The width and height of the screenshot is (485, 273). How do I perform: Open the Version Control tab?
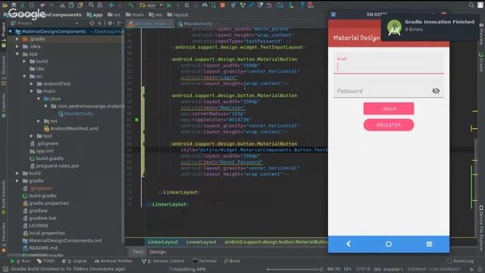click(x=163, y=261)
